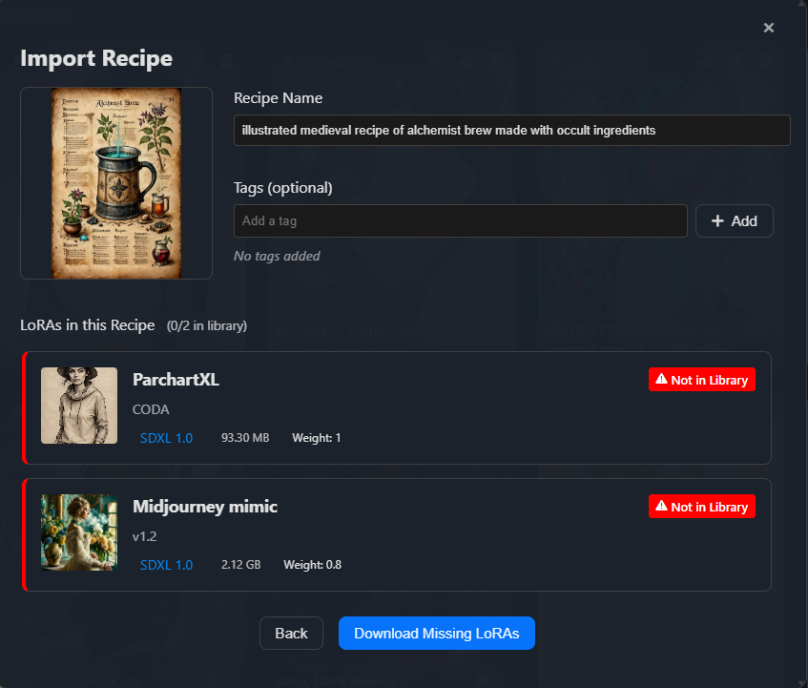
Task: Focus the Recipe Name text field
Action: pyautogui.click(x=511, y=131)
